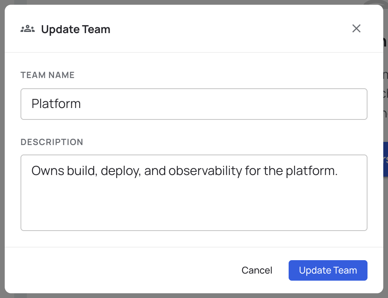Place cursor after 'platform.' in description
The image size is (388, 298).
[x=338, y=171]
